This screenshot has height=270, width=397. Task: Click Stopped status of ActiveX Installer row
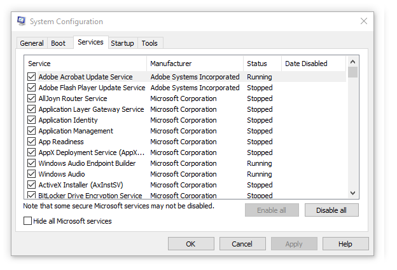tap(260, 185)
